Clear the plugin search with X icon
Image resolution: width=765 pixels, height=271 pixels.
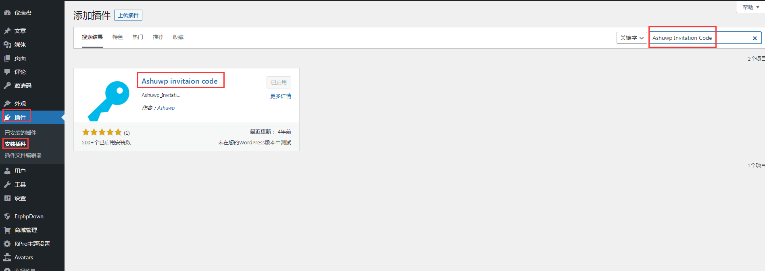coord(755,38)
